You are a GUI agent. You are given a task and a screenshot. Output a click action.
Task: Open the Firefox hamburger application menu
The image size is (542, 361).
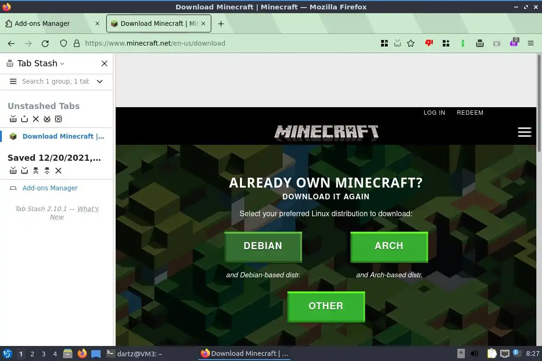point(531,43)
